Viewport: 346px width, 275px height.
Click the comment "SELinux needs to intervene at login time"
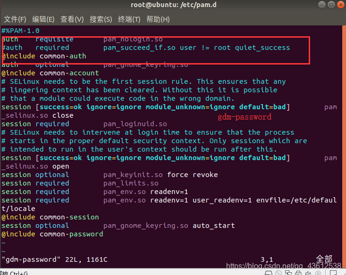pyautogui.click(x=148, y=132)
